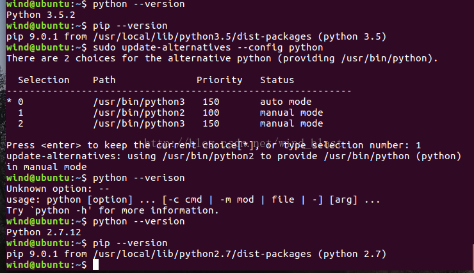The image size is (474, 273).
Task: Click the /usr/bin/python2 path in the table
Action: coord(139,113)
